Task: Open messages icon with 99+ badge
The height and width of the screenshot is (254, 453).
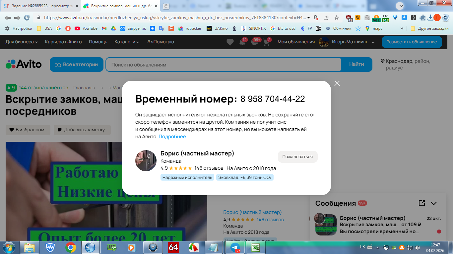Action: pos(255,42)
